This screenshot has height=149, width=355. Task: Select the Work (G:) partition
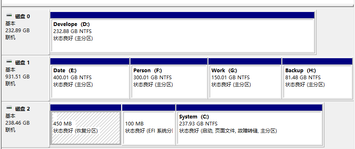[245, 78]
